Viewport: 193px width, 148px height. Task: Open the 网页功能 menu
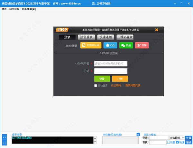(x=14, y=9)
